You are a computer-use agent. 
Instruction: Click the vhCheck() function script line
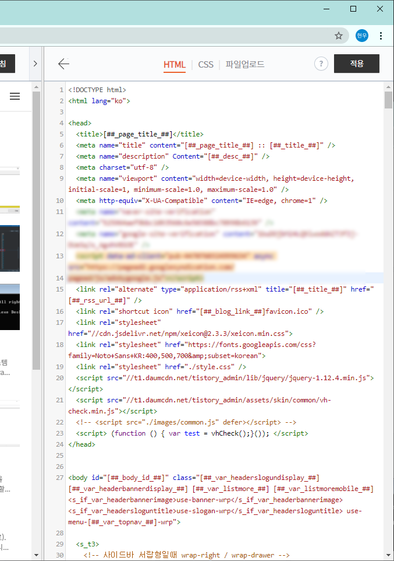coord(192,434)
